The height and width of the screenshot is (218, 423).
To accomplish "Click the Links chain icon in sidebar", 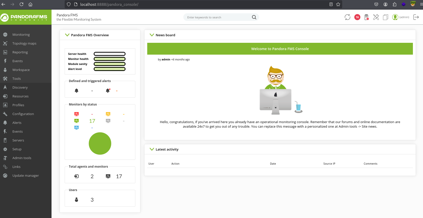I will (5, 167).
